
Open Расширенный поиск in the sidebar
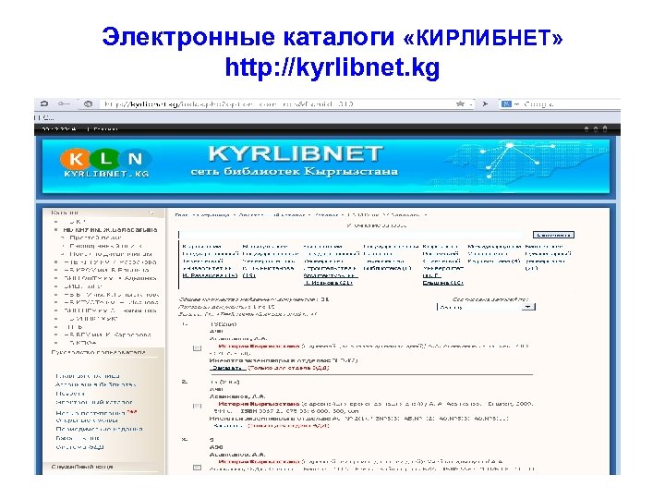pyautogui.click(x=106, y=246)
